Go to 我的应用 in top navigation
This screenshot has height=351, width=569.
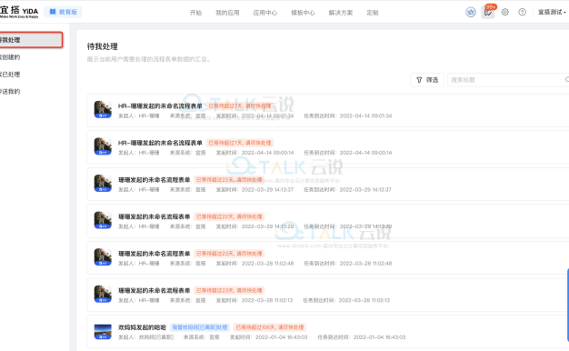tap(227, 13)
